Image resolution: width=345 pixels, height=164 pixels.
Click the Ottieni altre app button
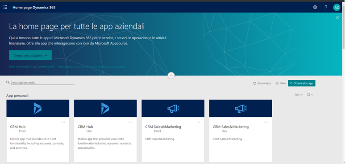[x=301, y=83]
